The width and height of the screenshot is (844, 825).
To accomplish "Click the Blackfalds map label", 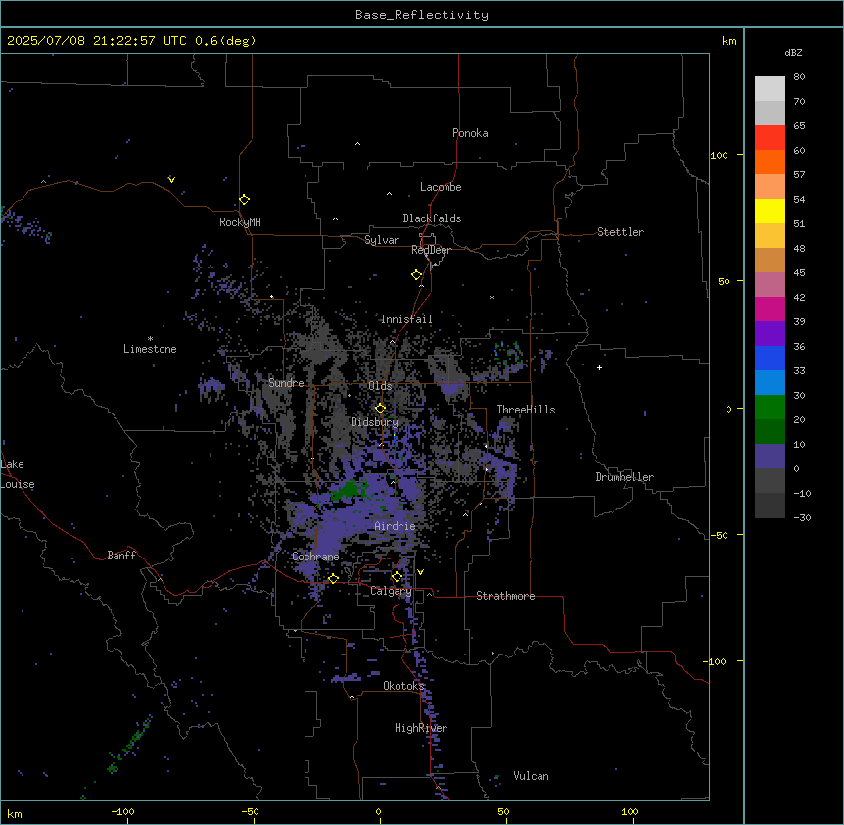I will 432,218.
